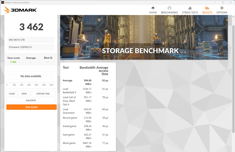Image resolution: width=235 pixels, height=152 pixels.
Task: Click the Home house icon
Action: coord(153,8)
